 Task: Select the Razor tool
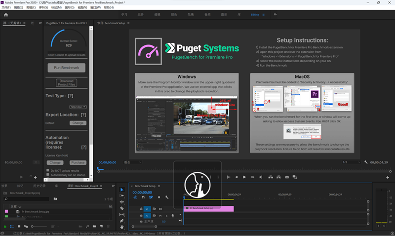coord(122,208)
